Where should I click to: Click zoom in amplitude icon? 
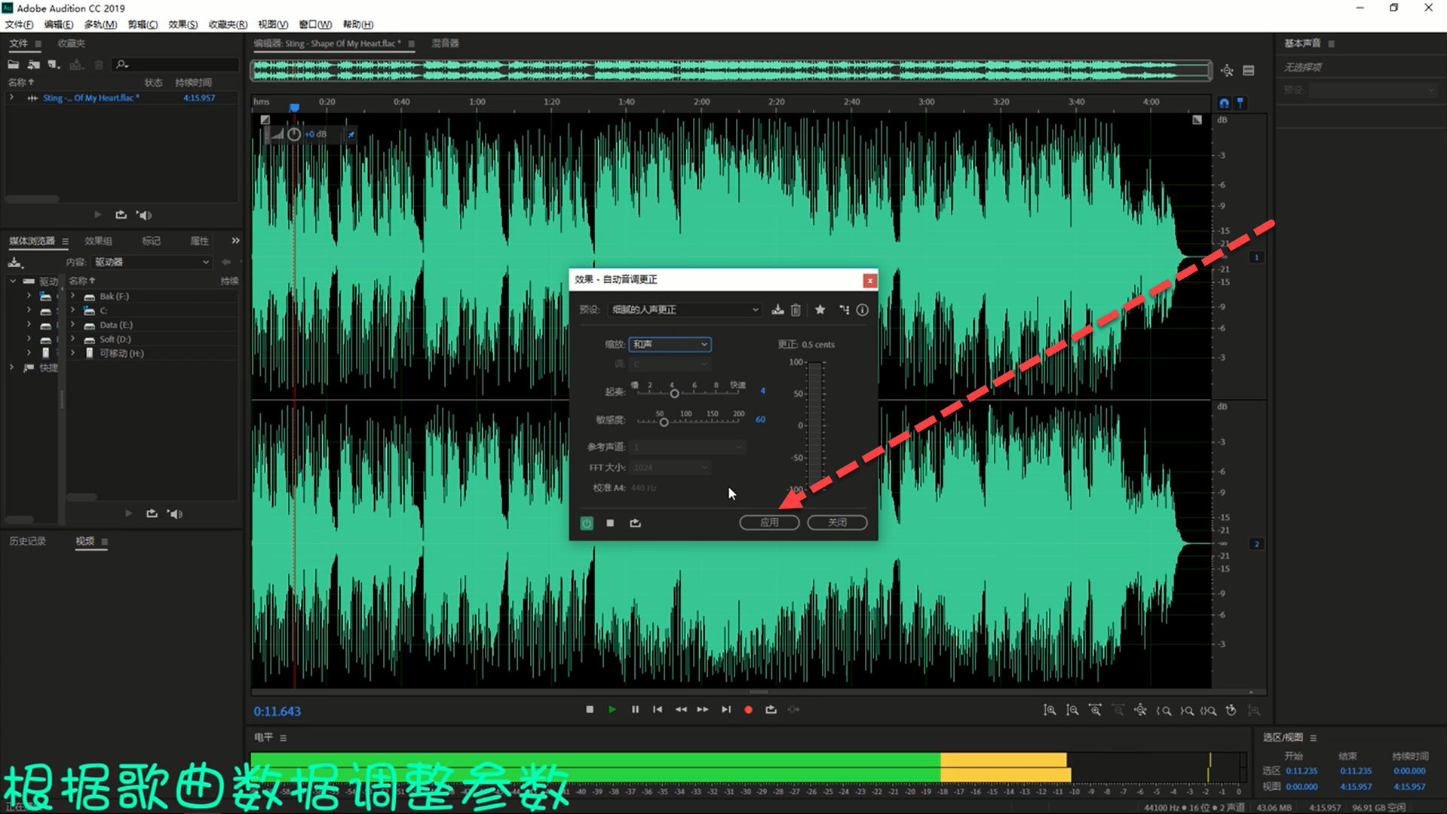(1050, 711)
